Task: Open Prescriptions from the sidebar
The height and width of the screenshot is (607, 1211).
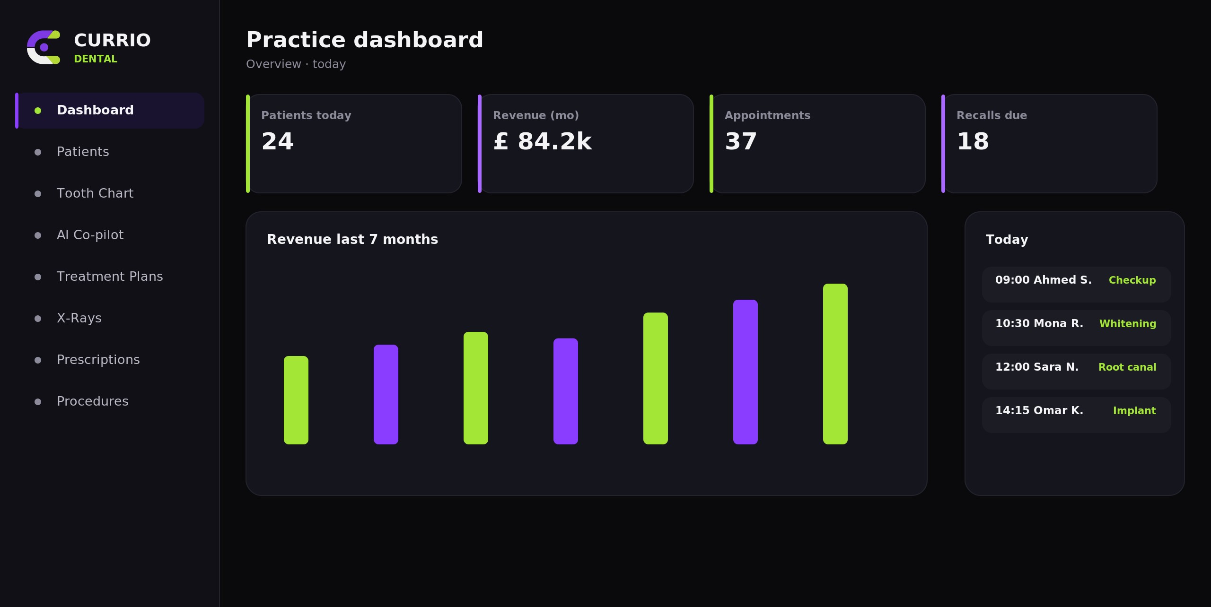Action: point(110,360)
